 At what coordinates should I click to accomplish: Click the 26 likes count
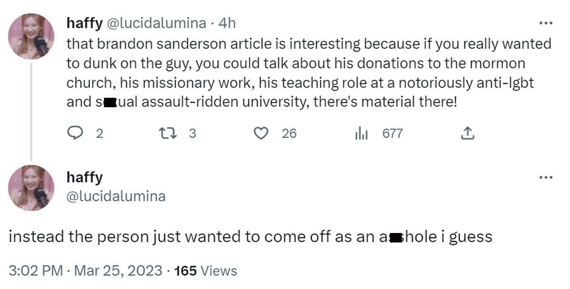(x=289, y=134)
